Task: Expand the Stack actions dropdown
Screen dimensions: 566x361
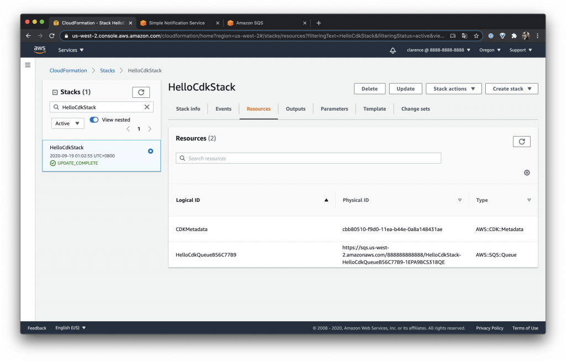Action: click(x=454, y=89)
